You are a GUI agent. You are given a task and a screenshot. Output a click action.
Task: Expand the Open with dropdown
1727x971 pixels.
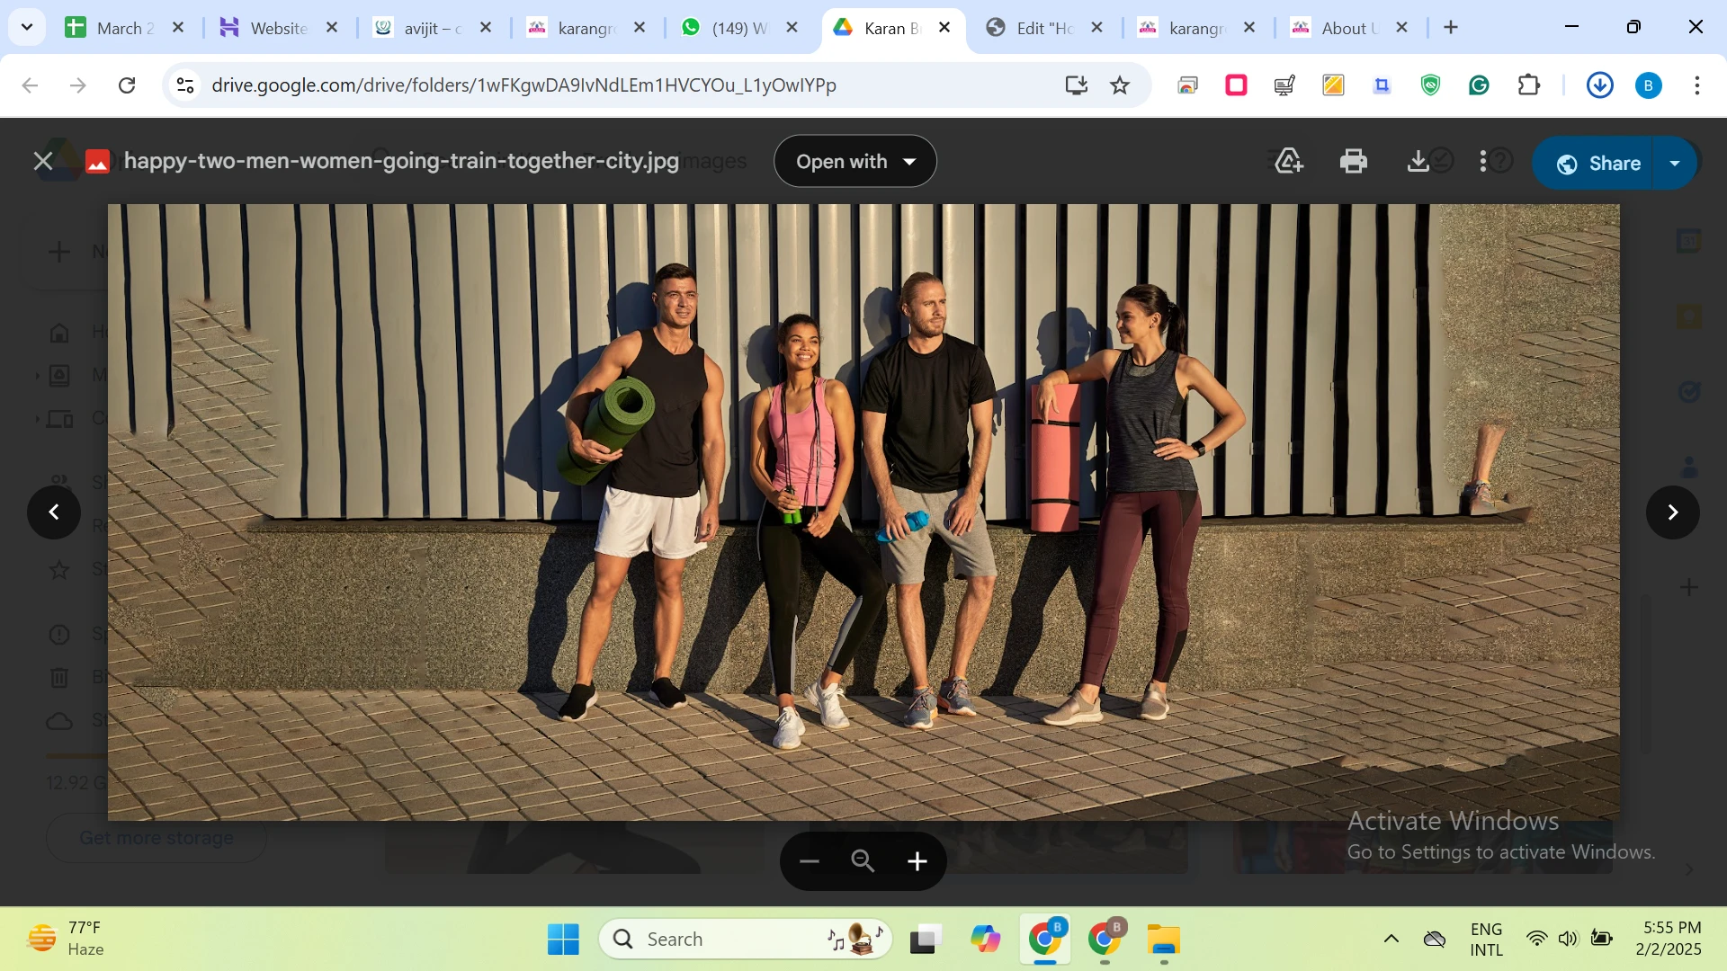pyautogui.click(x=855, y=162)
